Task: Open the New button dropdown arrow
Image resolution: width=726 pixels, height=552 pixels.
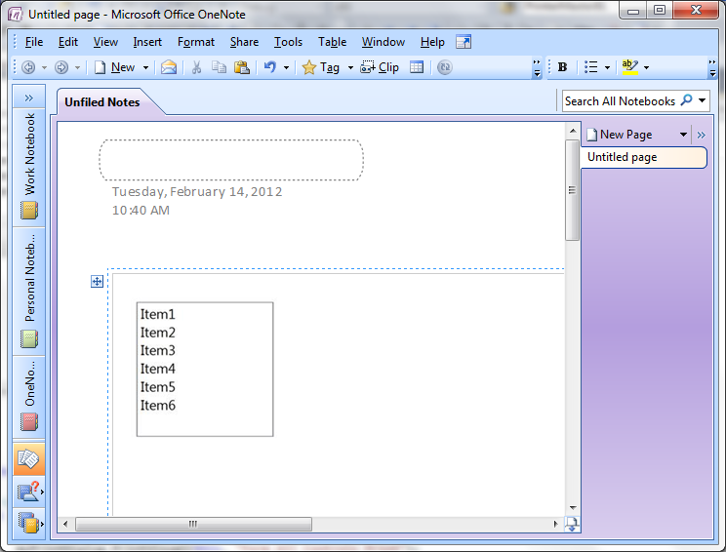Action: click(x=145, y=67)
